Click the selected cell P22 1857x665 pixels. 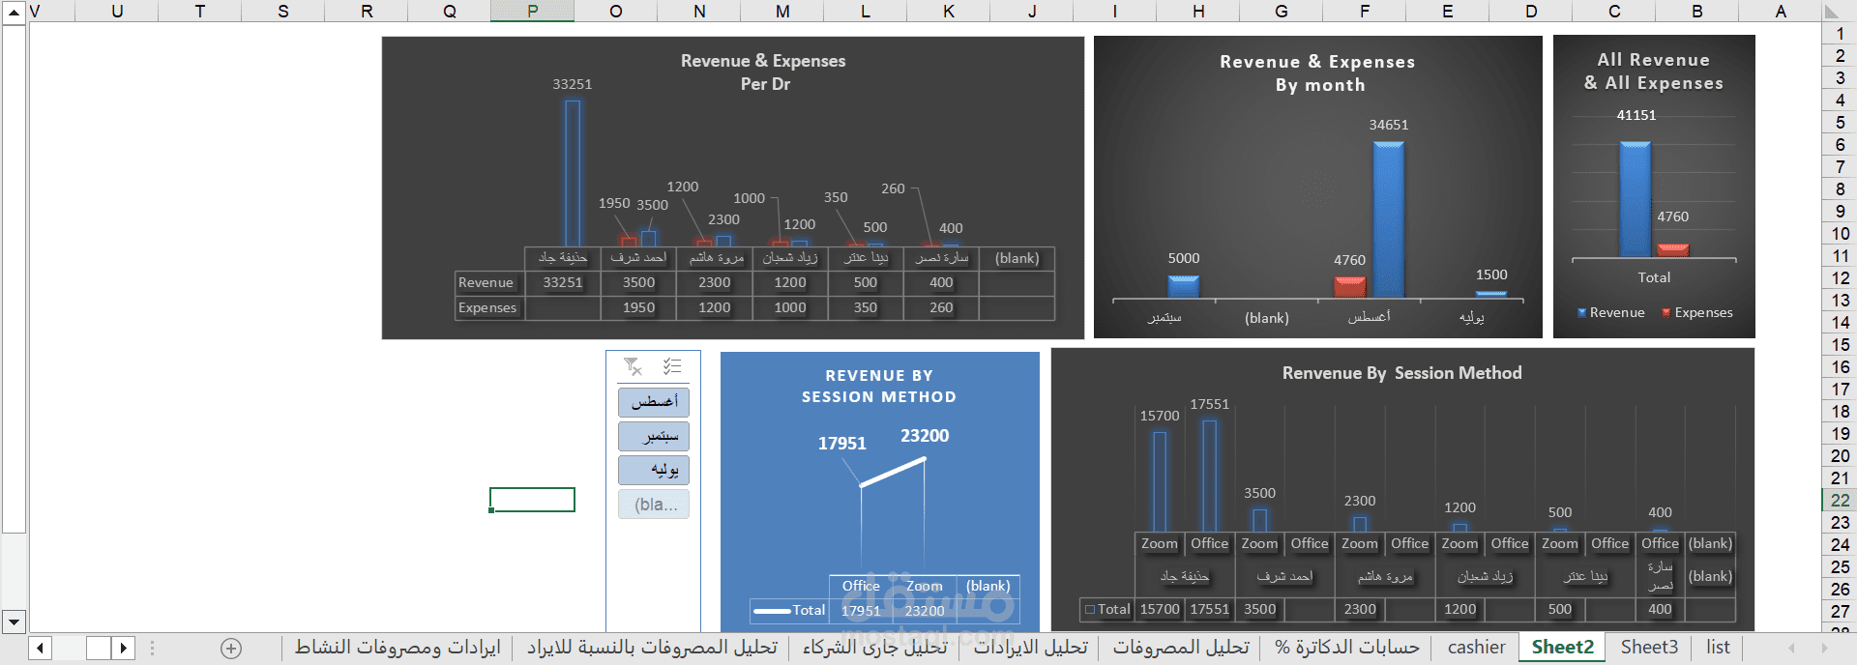(x=533, y=500)
